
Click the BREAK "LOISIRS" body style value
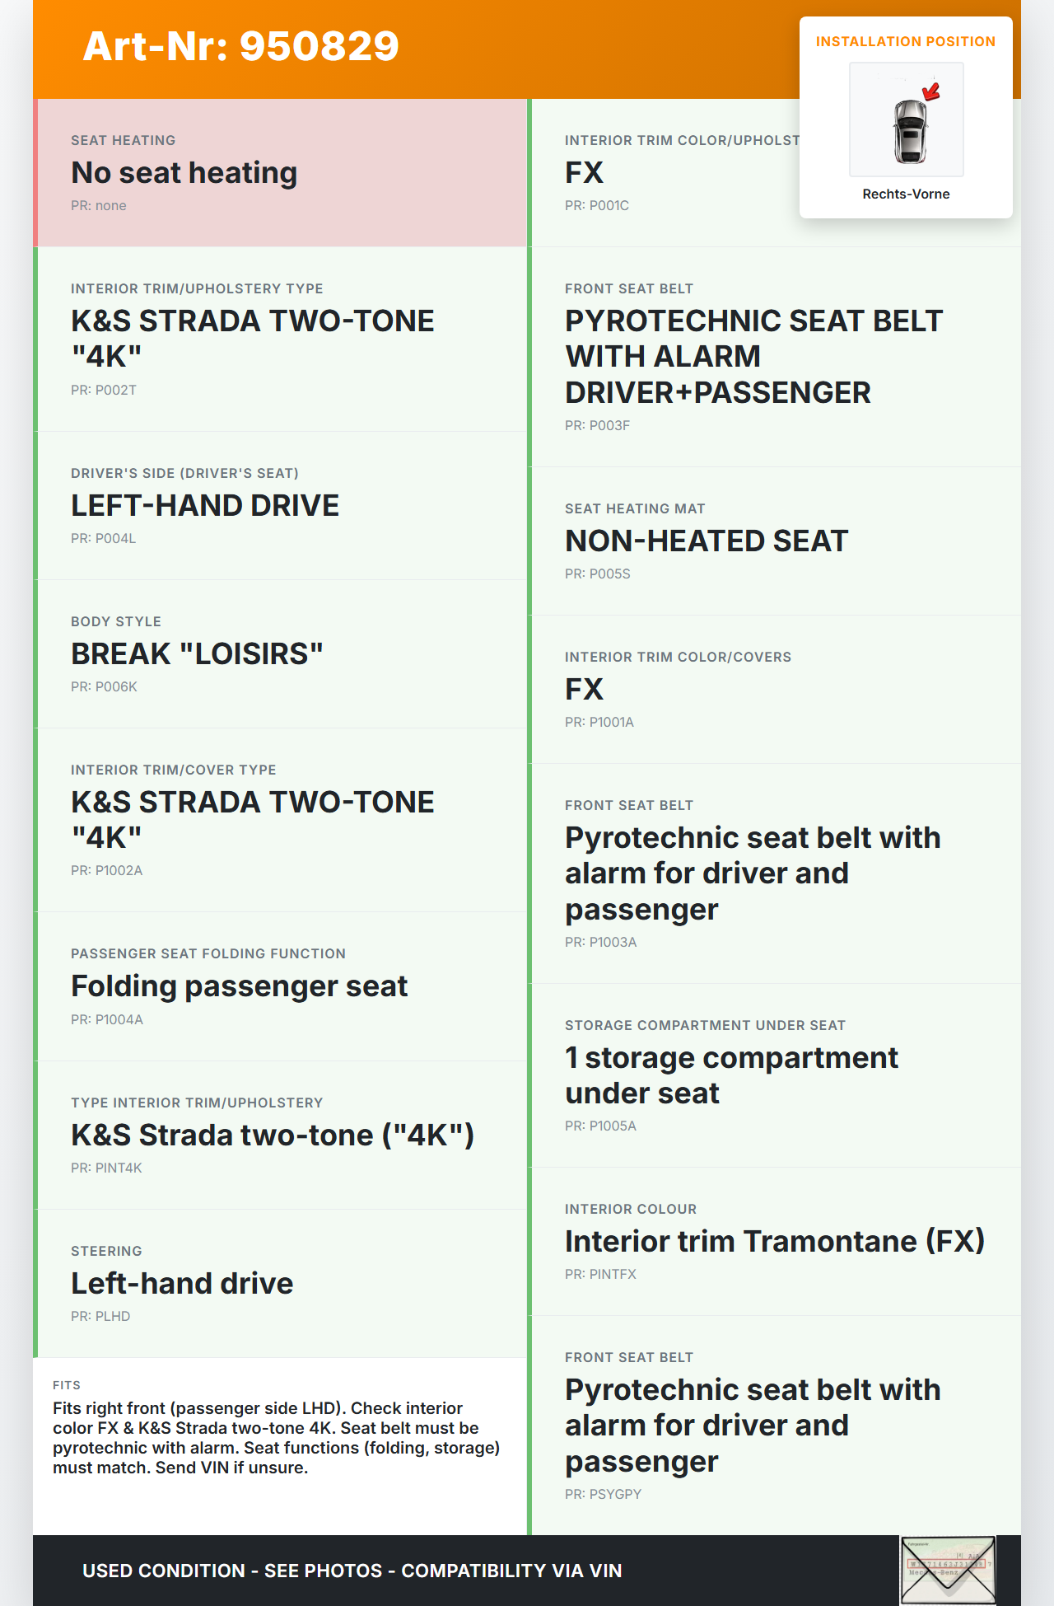point(197,654)
